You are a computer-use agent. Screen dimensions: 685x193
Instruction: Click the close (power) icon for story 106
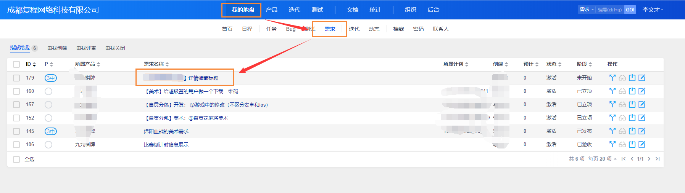pos(632,144)
